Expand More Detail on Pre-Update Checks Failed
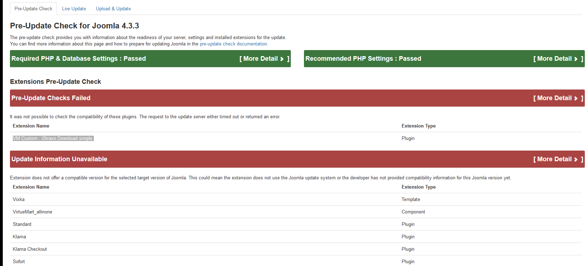The image size is (588, 266). point(558,98)
